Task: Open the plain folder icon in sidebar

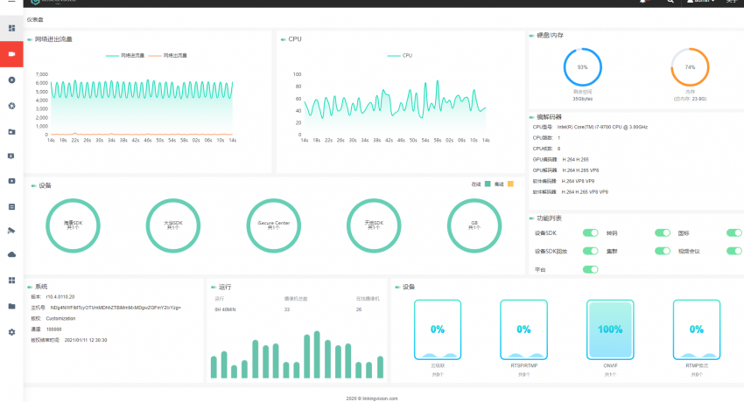Action: point(11,307)
